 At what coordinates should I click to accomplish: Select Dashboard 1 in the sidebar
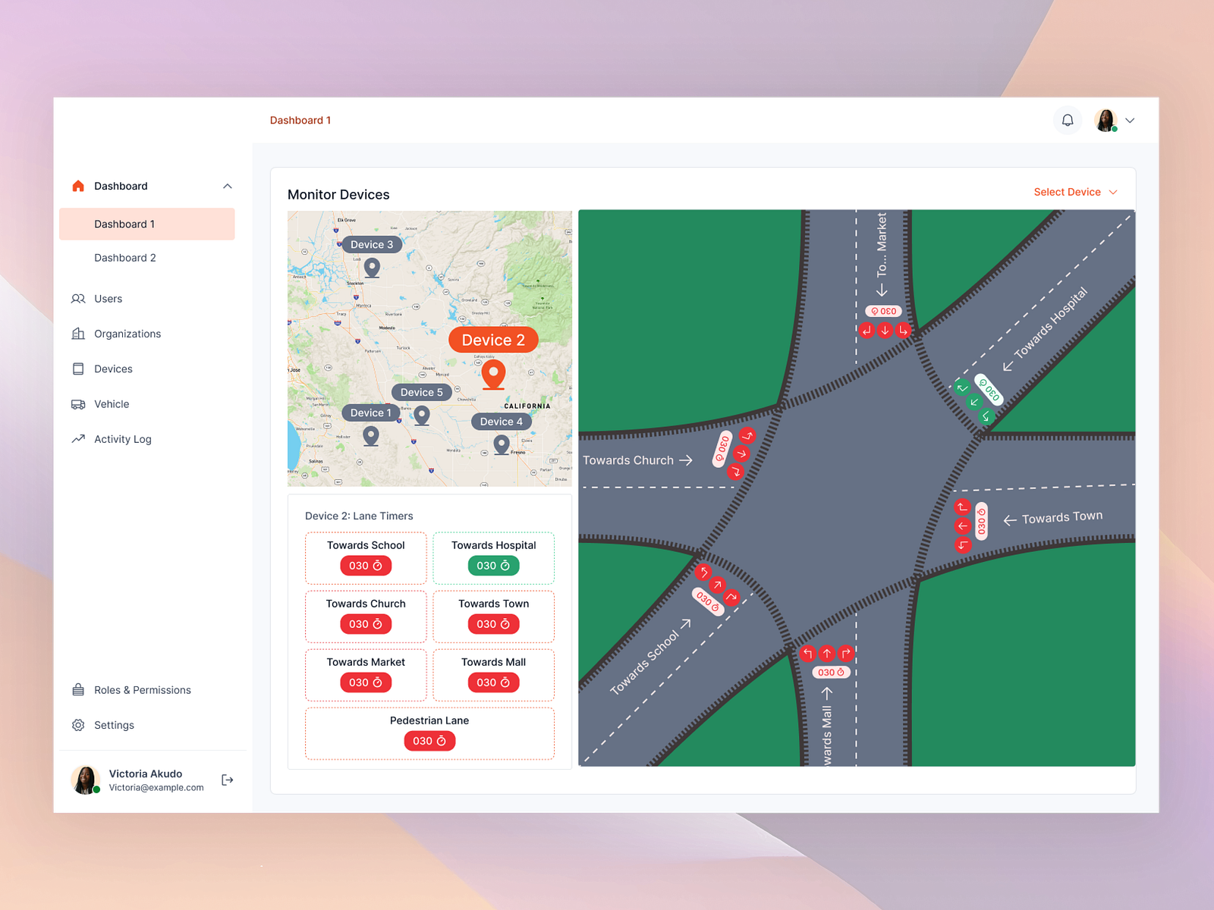coord(124,224)
